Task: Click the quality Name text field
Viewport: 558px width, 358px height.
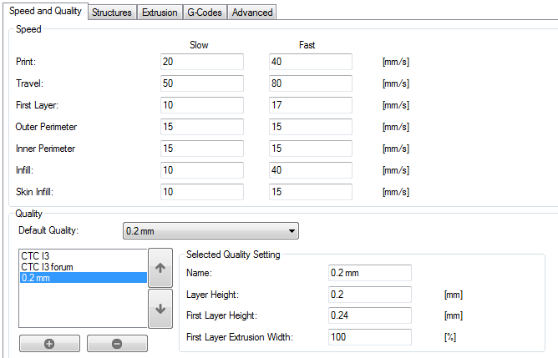Action: tap(370, 273)
